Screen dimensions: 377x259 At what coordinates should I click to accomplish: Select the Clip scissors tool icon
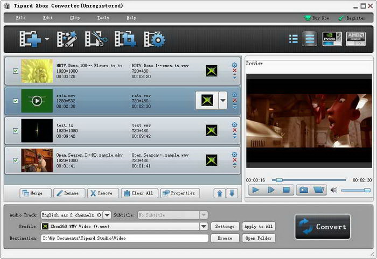pyautogui.click(x=97, y=39)
